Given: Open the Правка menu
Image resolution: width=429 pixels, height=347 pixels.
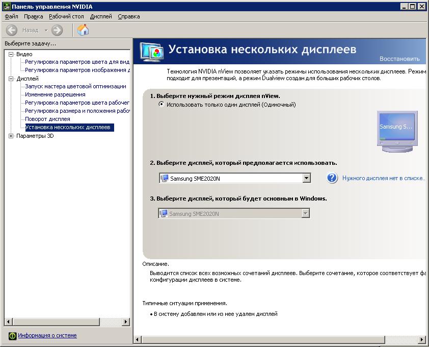Looking at the screenshot, I should pos(34,16).
